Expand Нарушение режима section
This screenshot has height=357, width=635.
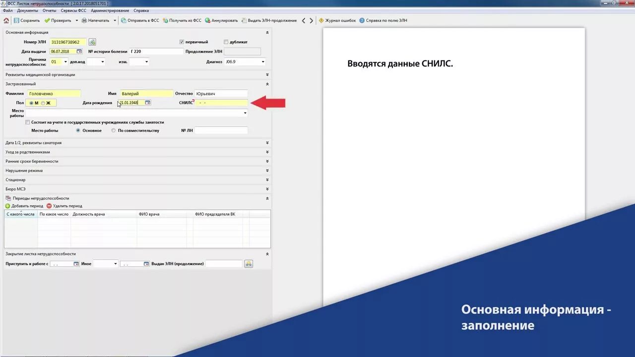(x=267, y=171)
